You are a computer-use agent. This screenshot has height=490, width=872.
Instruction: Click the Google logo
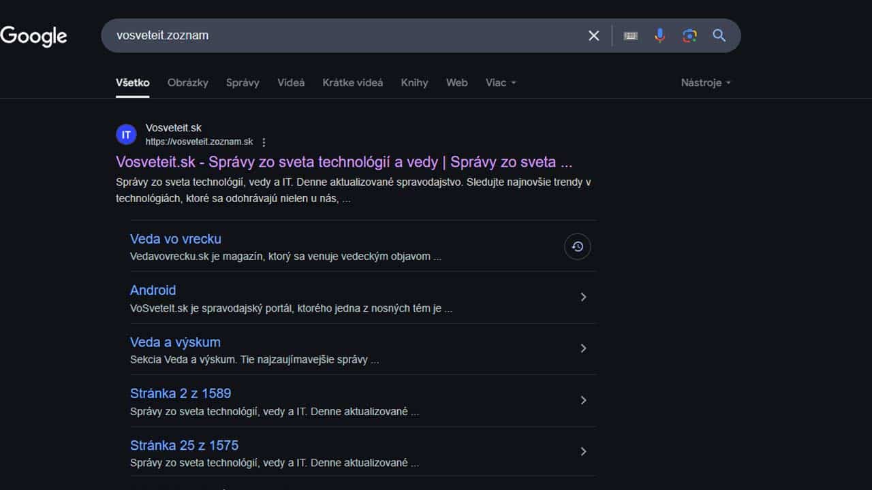(x=33, y=36)
